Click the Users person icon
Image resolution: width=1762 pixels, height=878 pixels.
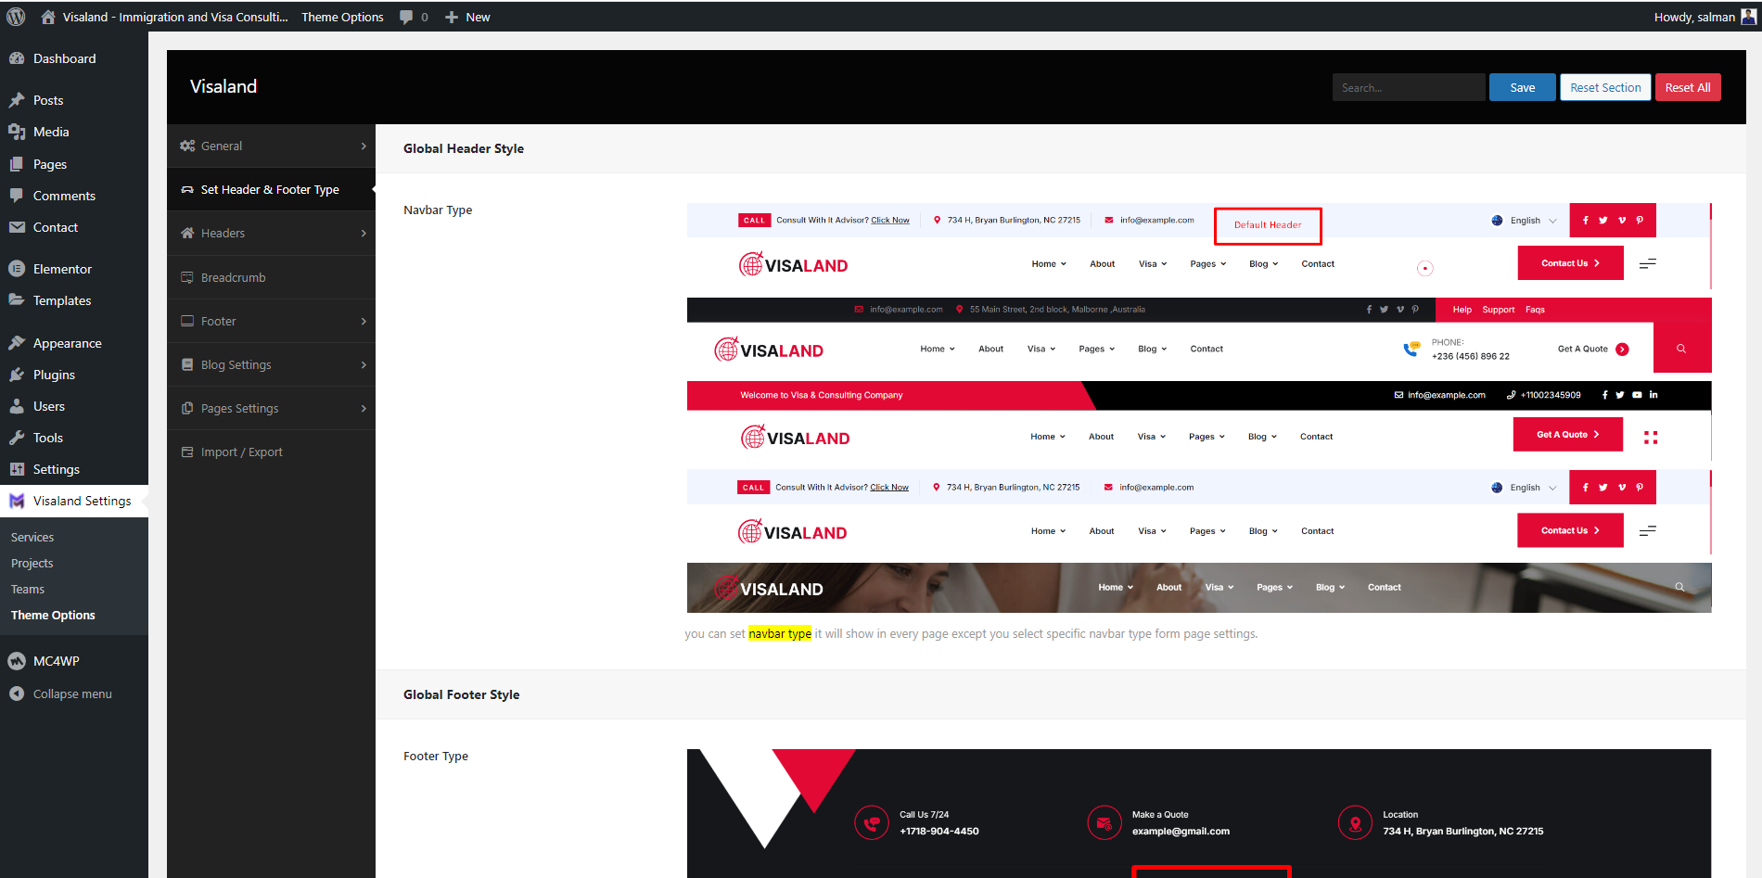(x=17, y=406)
